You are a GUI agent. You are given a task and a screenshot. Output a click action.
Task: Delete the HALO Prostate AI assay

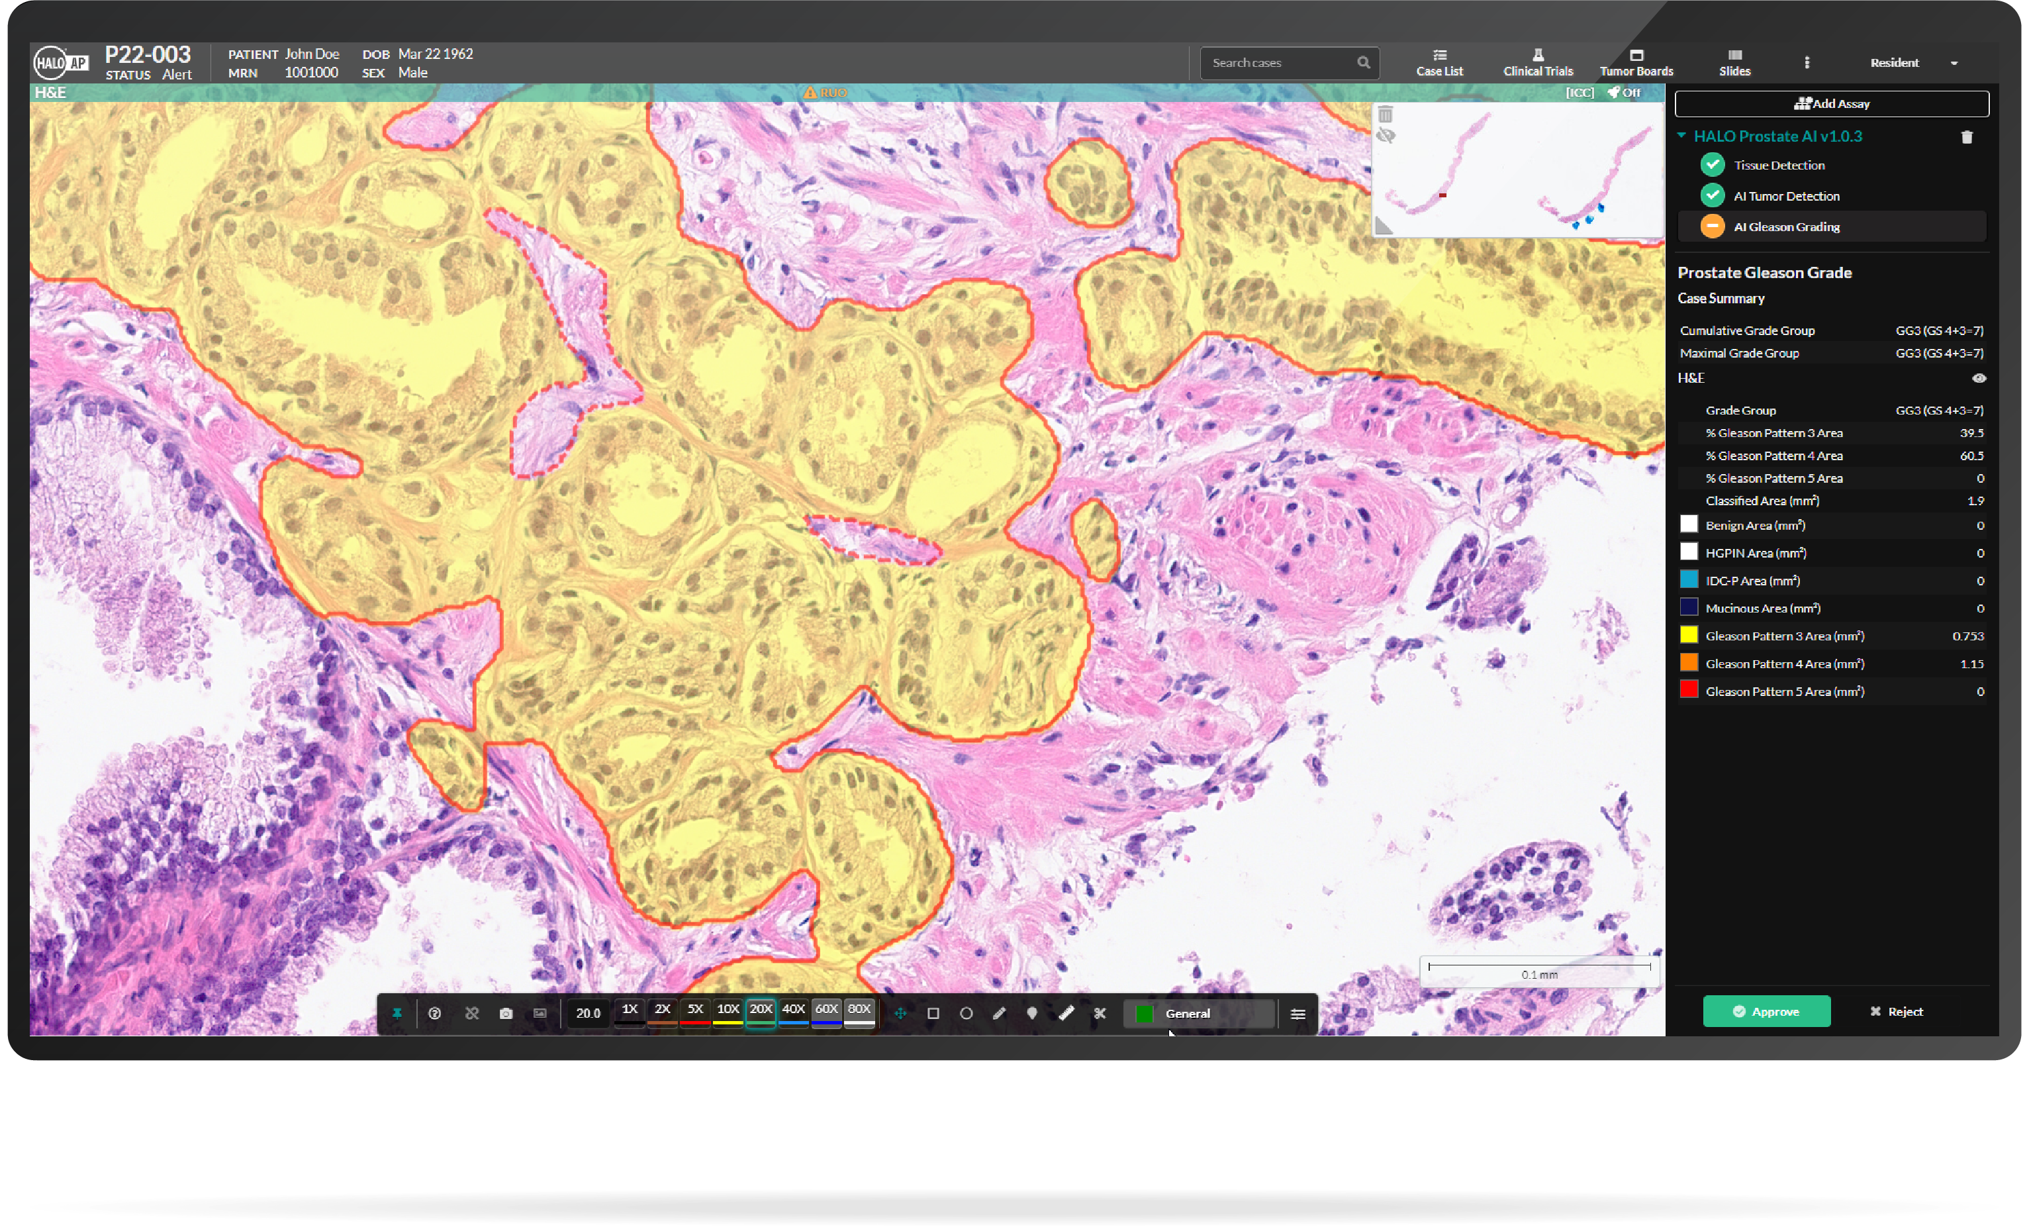tap(1967, 136)
